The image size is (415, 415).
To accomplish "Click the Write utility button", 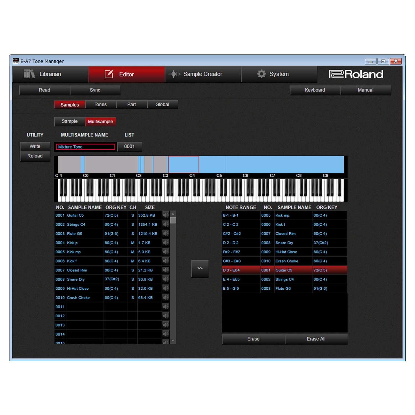I will point(35,146).
